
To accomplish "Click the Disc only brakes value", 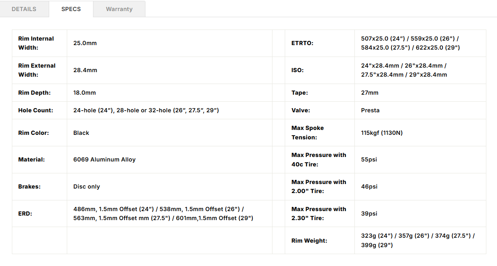I will (86, 186).
